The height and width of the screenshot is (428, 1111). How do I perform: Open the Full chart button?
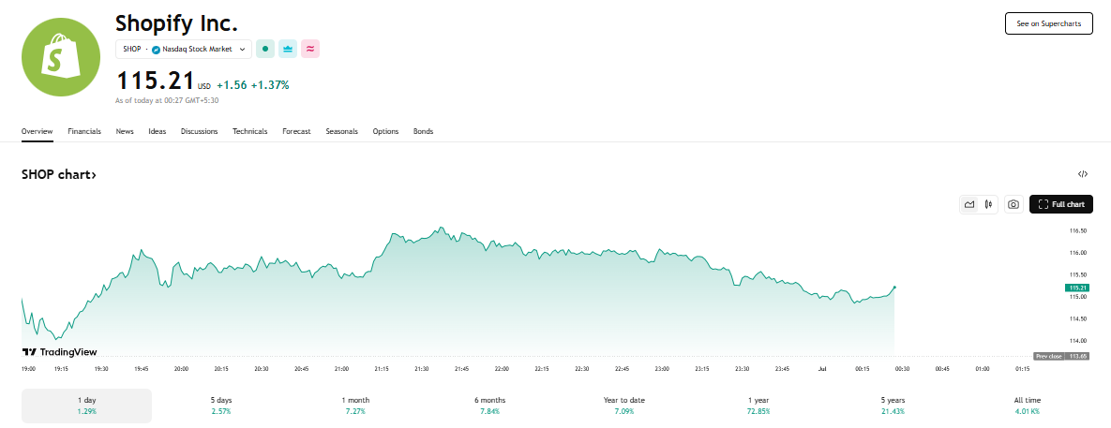pyautogui.click(x=1060, y=204)
